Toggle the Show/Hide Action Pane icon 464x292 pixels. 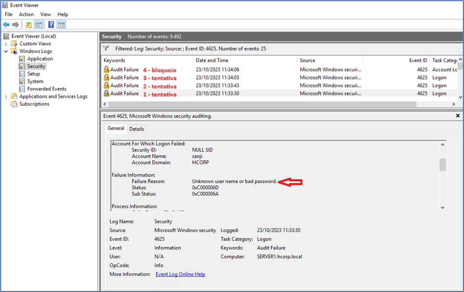[62, 24]
